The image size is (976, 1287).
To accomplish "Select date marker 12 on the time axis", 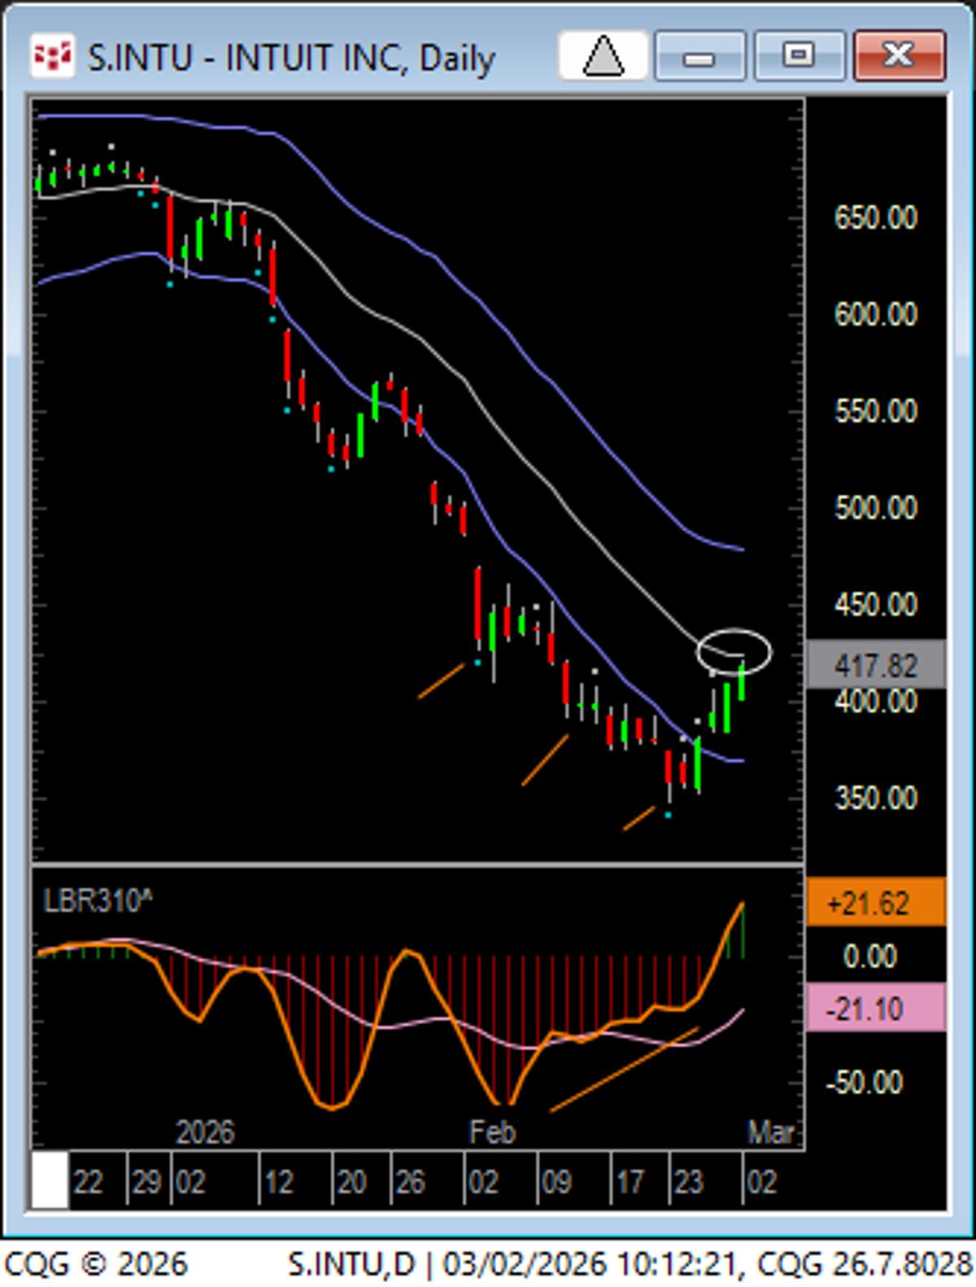I will coord(279,1182).
